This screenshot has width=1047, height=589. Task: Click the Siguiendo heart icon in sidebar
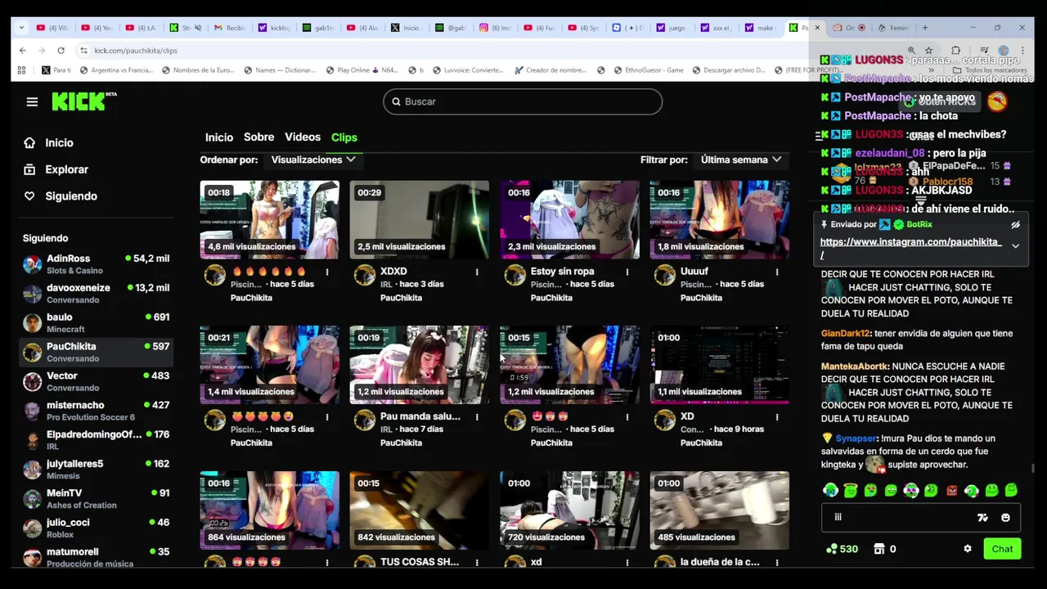click(29, 196)
